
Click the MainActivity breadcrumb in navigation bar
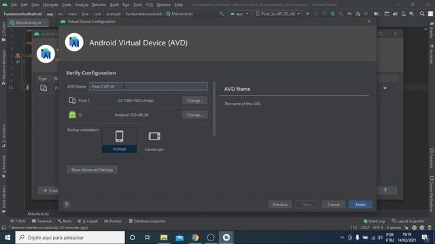179,14
